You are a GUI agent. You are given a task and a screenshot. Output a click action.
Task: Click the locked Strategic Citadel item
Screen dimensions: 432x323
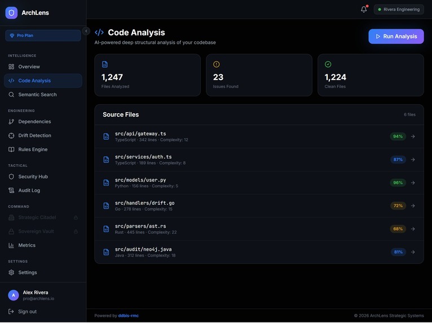click(43, 218)
